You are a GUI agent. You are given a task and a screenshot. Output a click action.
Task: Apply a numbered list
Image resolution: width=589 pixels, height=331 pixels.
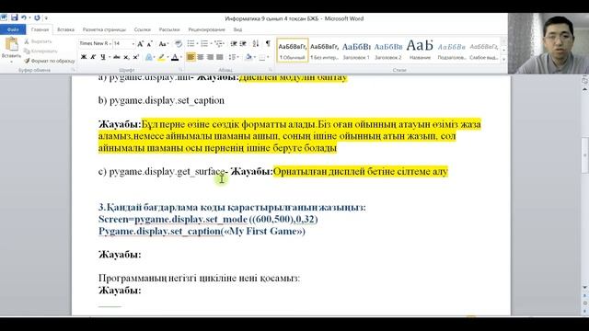[204, 44]
